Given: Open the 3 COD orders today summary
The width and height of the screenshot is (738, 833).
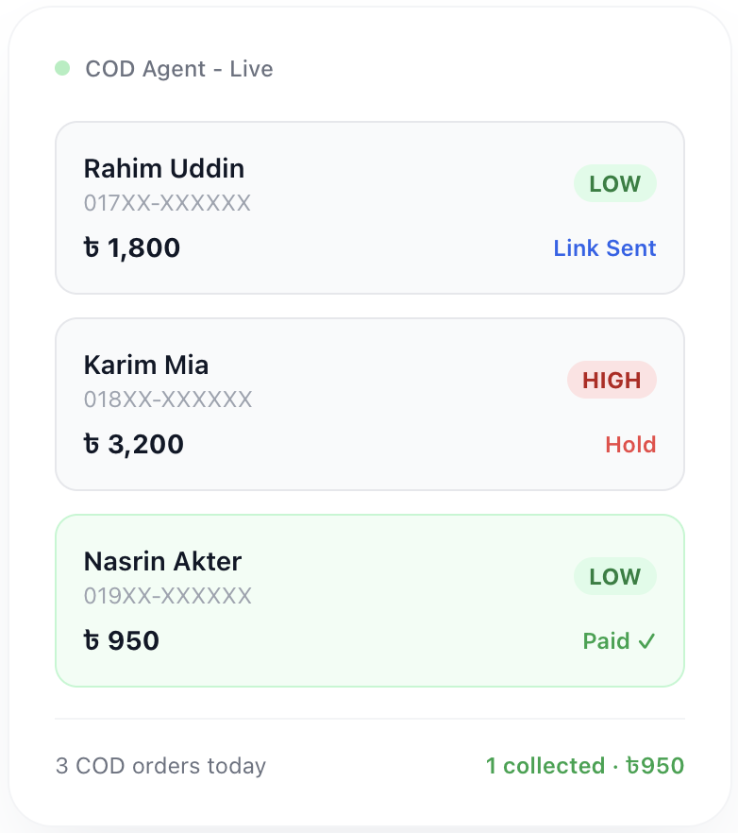Looking at the screenshot, I should pos(160,766).
